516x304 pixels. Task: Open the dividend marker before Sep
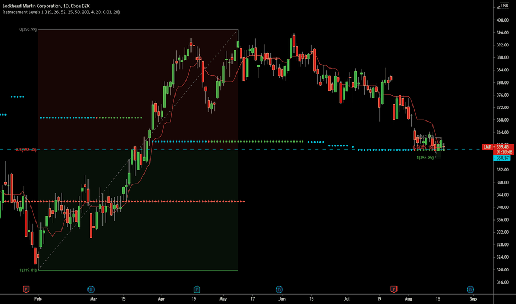[x=470, y=290]
